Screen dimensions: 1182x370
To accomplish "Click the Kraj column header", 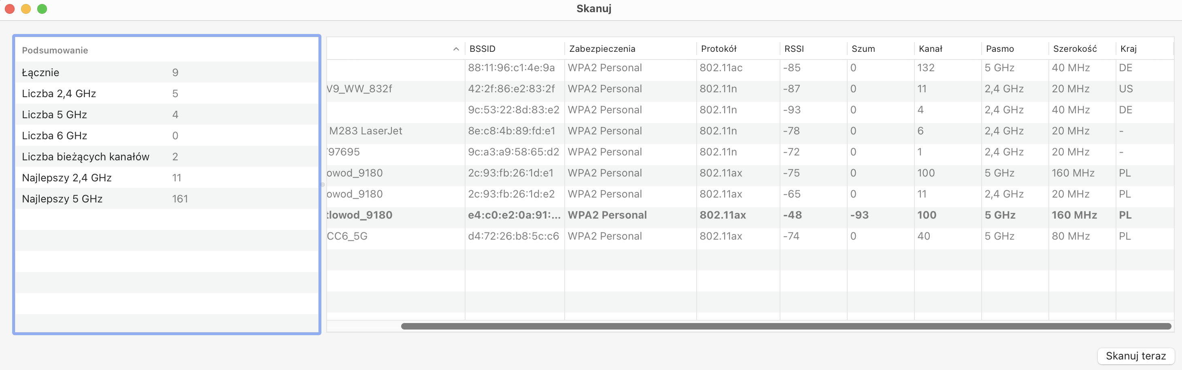I will tap(1144, 49).
